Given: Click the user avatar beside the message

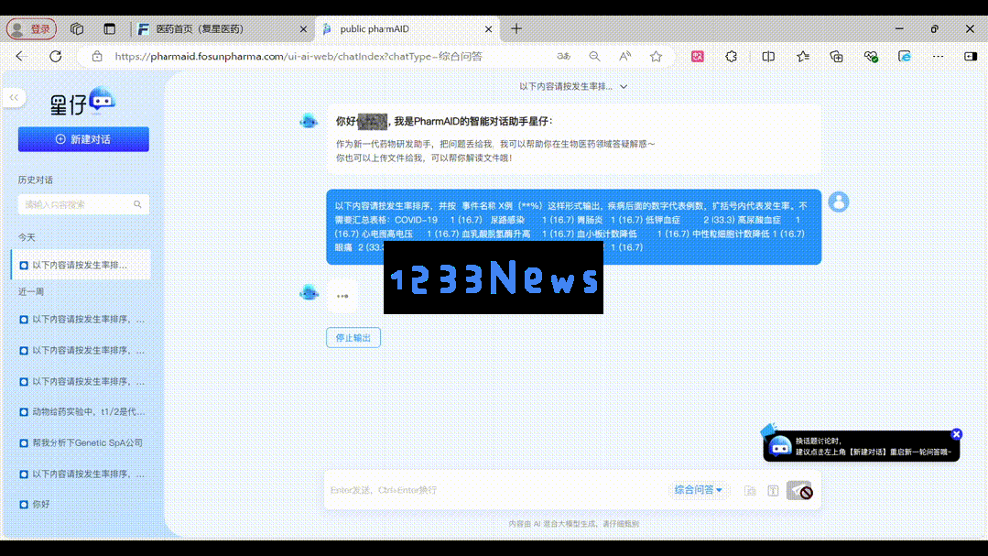Looking at the screenshot, I should point(839,202).
